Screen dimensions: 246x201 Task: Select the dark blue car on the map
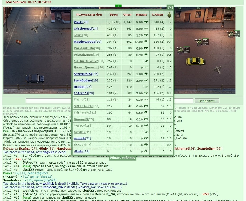coord(35,78)
